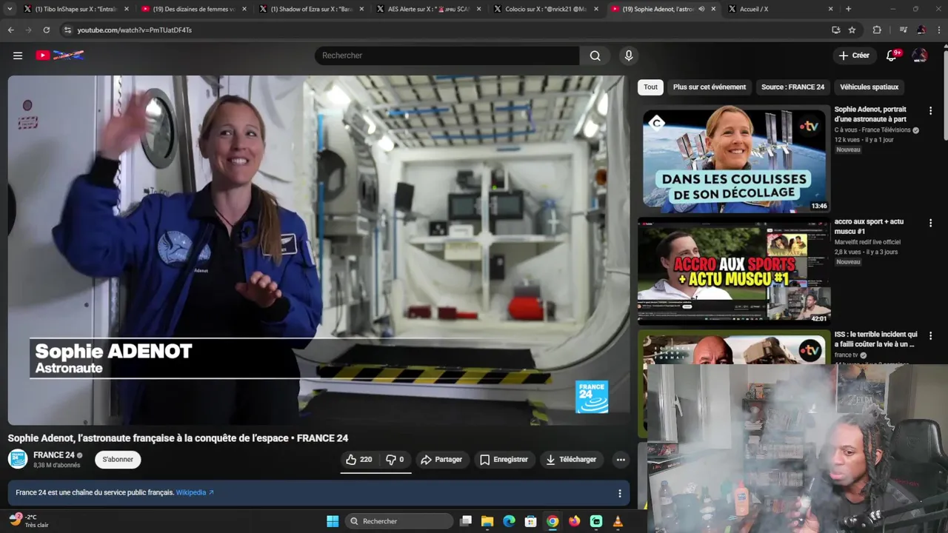Select Source : FRANCE 24 chip

(x=792, y=87)
